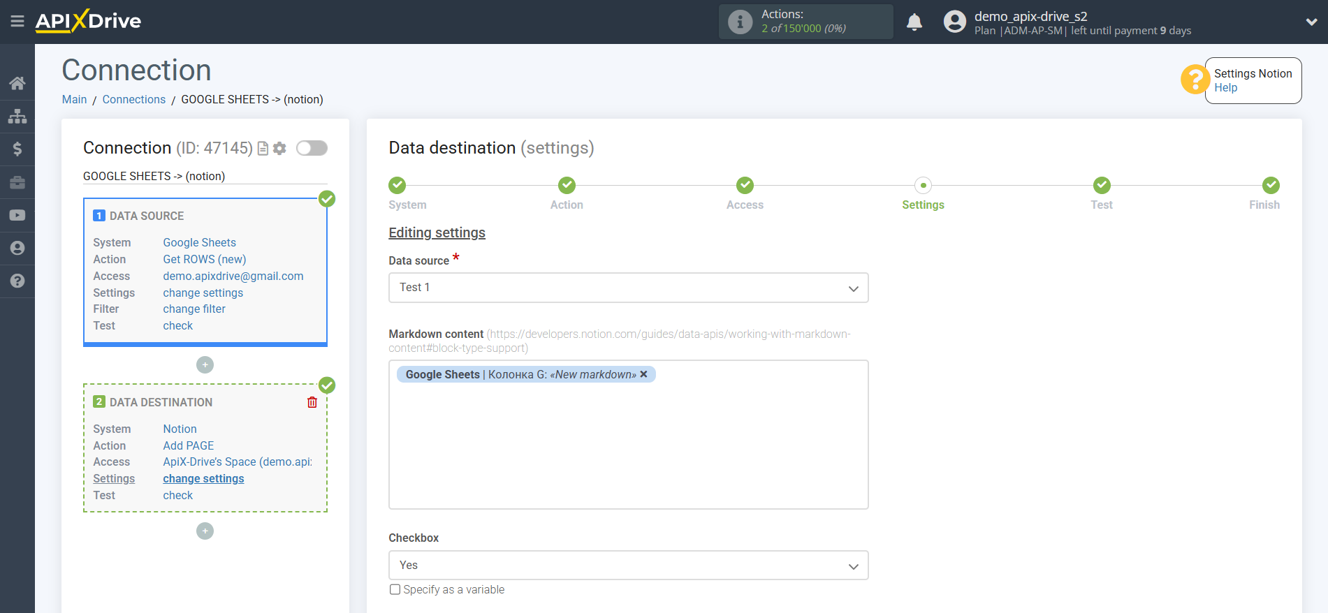1328x613 pixels.
Task: Toggle the connection on/off switch
Action: pos(312,148)
